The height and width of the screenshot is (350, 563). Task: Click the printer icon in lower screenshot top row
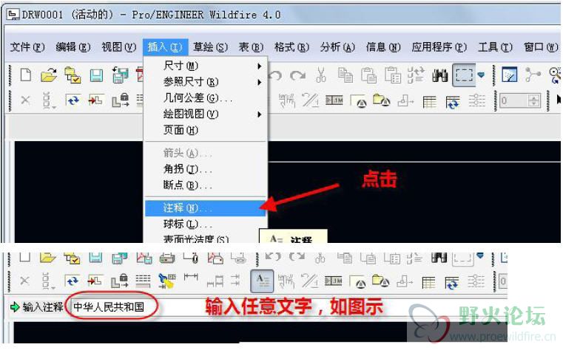[x=167, y=257]
